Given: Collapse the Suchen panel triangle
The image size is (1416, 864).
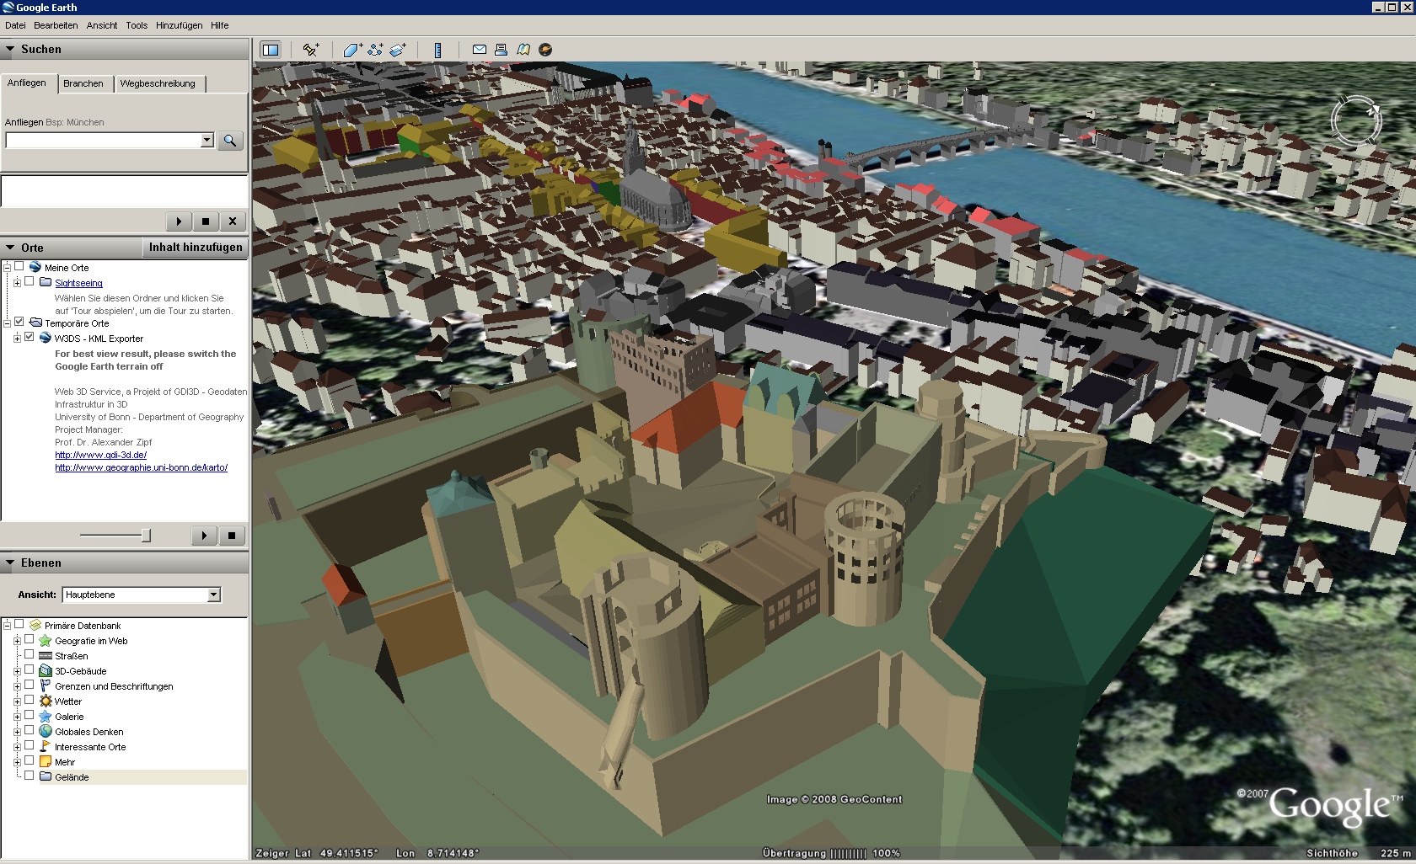Looking at the screenshot, I should [x=10, y=49].
